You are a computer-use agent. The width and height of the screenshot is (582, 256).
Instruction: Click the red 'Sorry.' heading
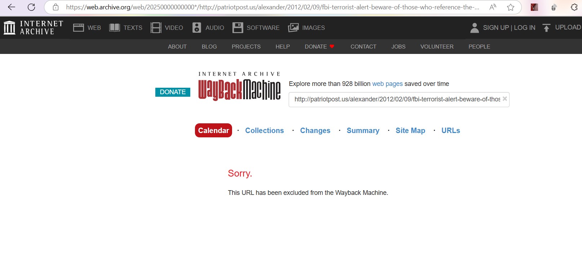[x=240, y=173]
